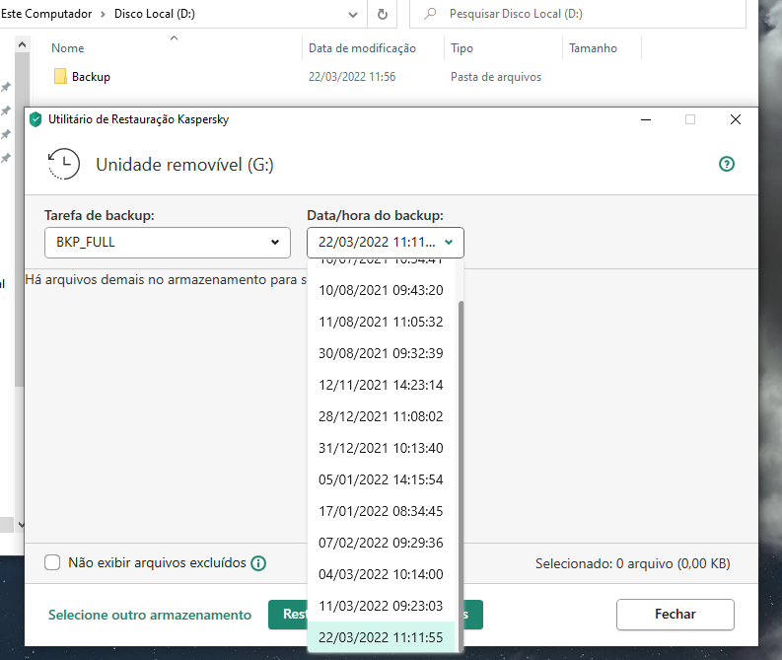Viewport: 782px width, 660px height.
Task: Click the 22/03/2022 11:56 modification date cell
Action: point(352,77)
